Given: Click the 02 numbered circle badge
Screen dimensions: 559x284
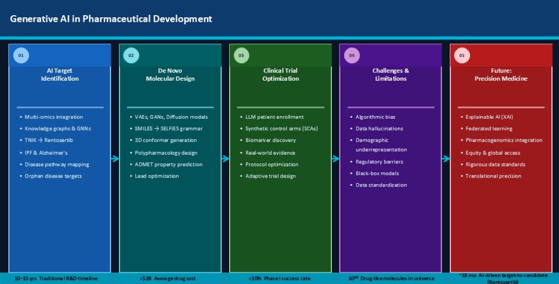Looking at the screenshot, I should 131,55.
